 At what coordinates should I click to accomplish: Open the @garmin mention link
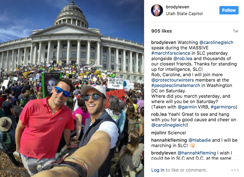(187, 107)
